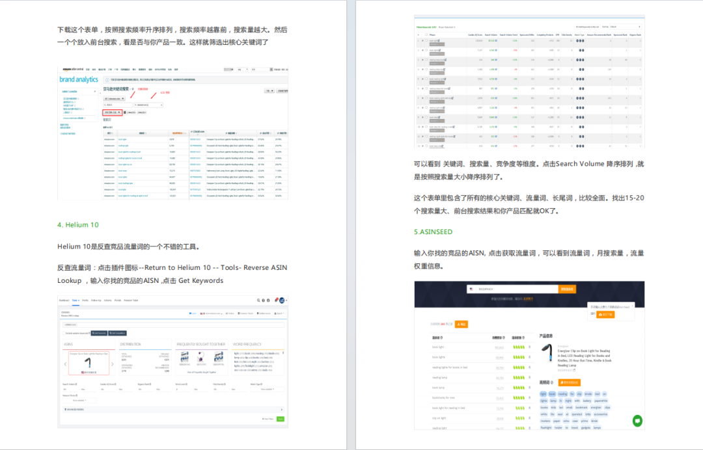This screenshot has height=450, width=703.
Task: Click the Get Keywords button
Action: [x=99, y=333]
